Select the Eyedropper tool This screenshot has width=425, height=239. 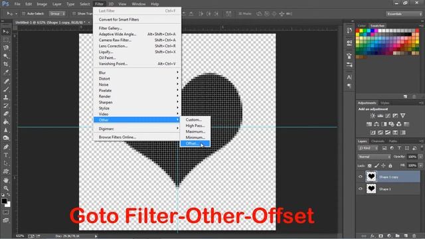pyautogui.click(x=6, y=72)
